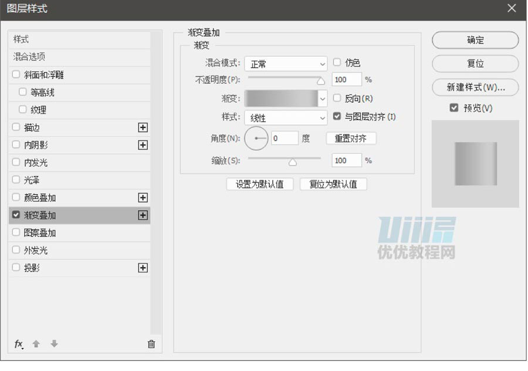Open the 混合模式 dropdown showing 正常
This screenshot has height=371, width=528.
click(x=286, y=63)
